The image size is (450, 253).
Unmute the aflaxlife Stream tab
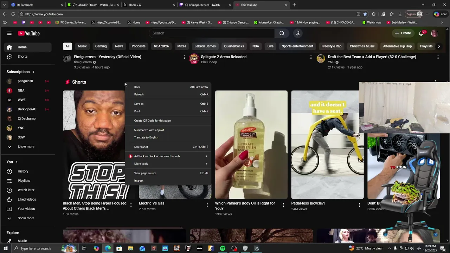[x=74, y=5]
